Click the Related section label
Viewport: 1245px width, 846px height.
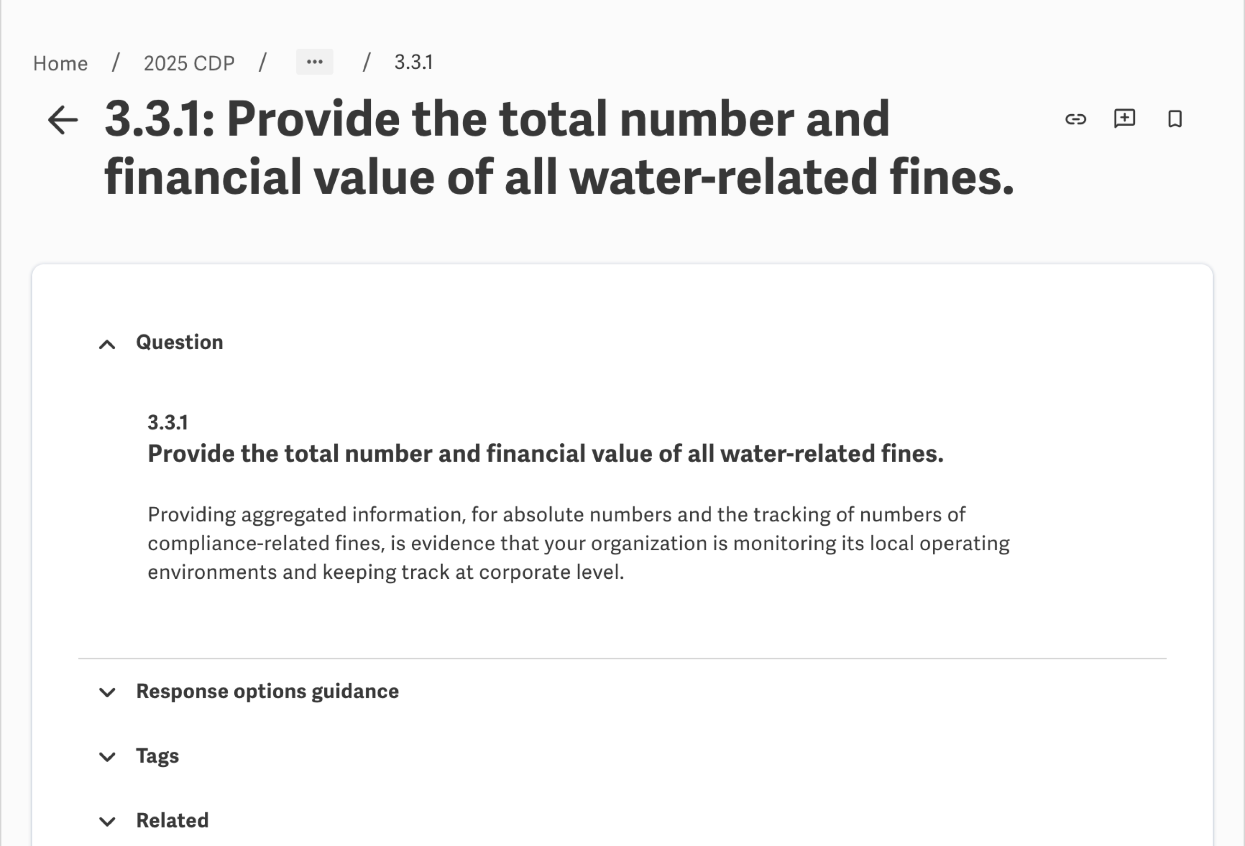[172, 820]
